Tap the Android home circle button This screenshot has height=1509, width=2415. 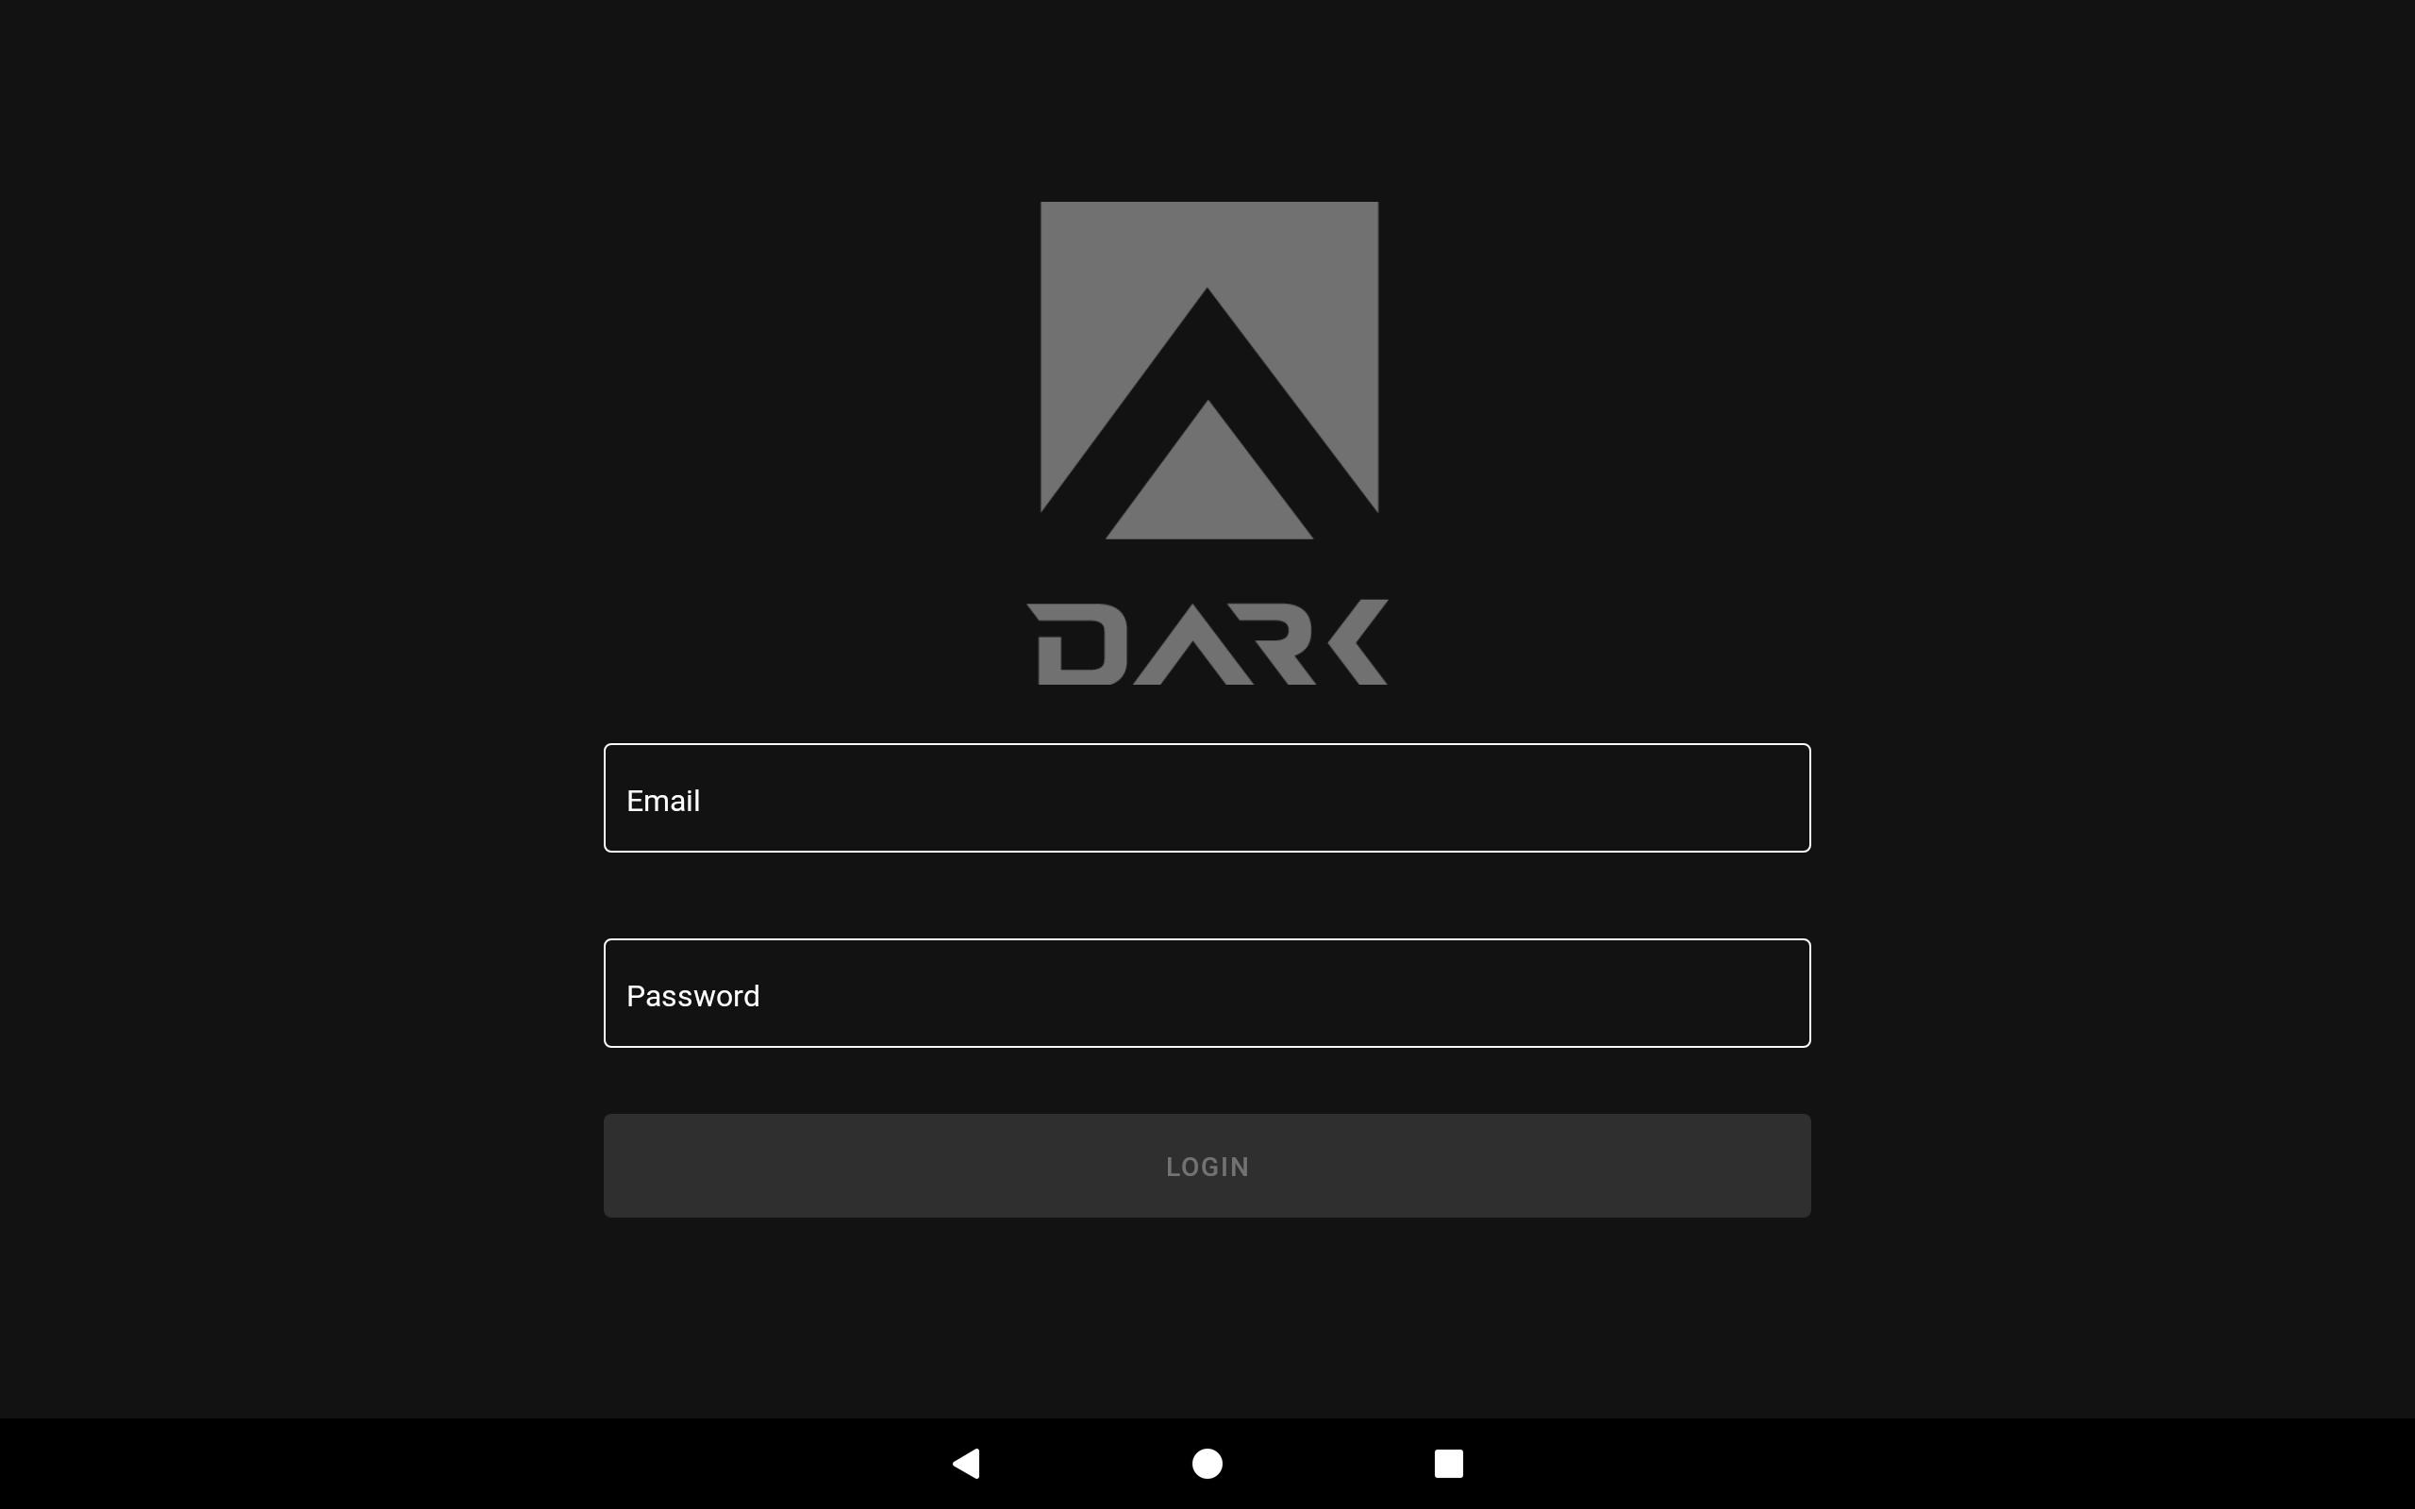[x=1207, y=1463]
